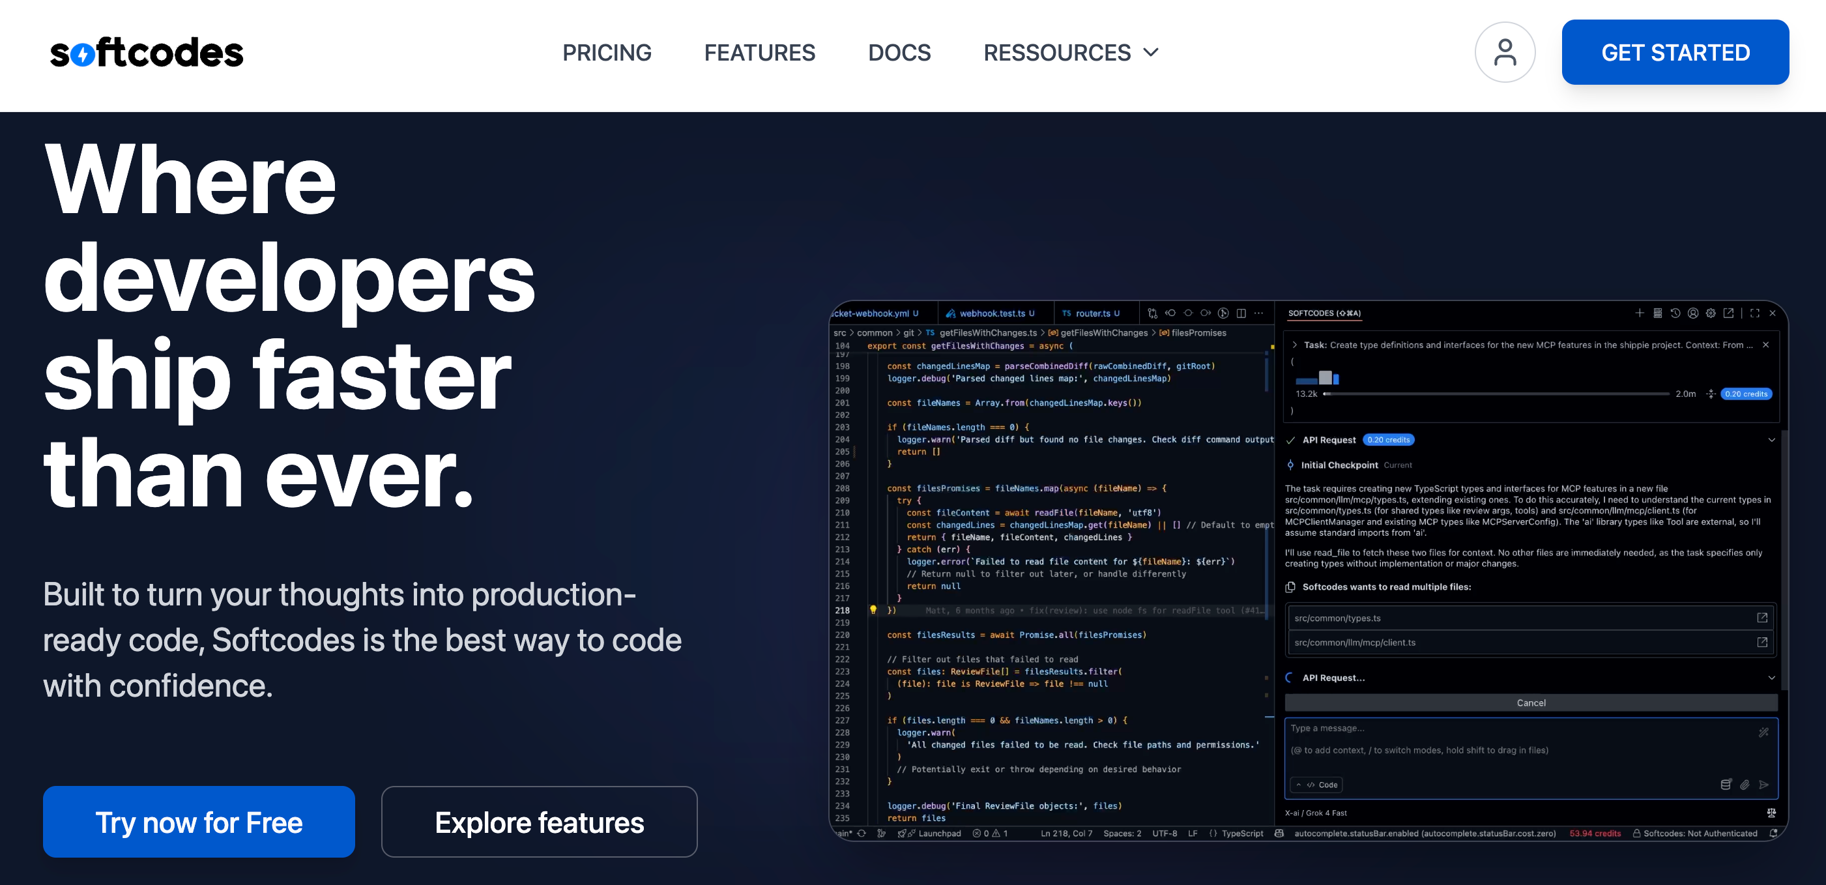Collapse the API Request 0.20 credits row
The width and height of the screenshot is (1826, 885).
pos(1771,440)
